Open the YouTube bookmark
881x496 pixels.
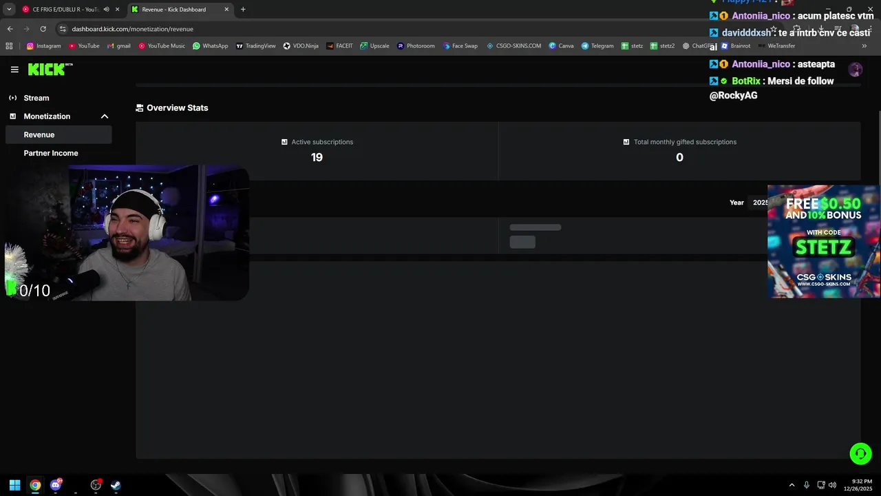coord(84,46)
